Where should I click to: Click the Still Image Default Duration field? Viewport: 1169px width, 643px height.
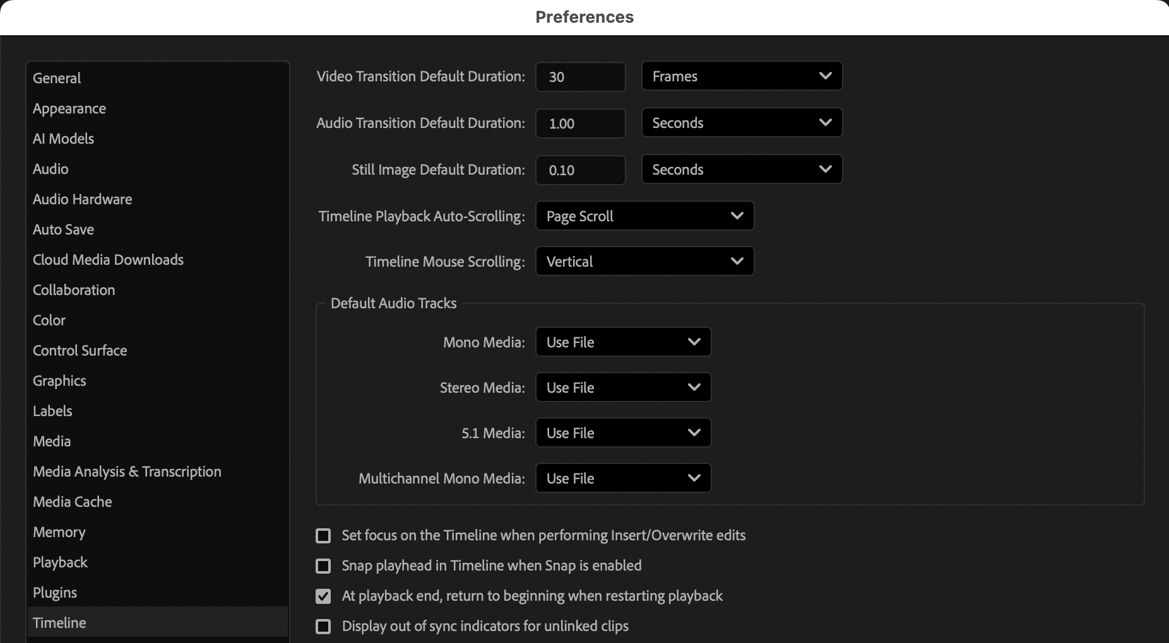click(x=580, y=170)
